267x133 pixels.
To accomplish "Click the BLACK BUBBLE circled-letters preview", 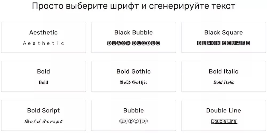I will pos(133,43).
